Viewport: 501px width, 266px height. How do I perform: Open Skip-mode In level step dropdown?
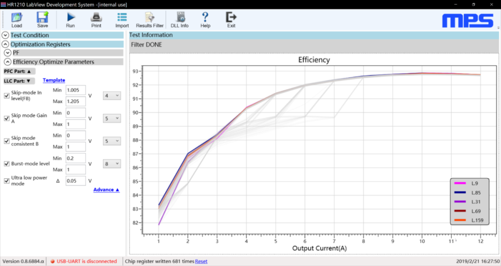(111, 96)
